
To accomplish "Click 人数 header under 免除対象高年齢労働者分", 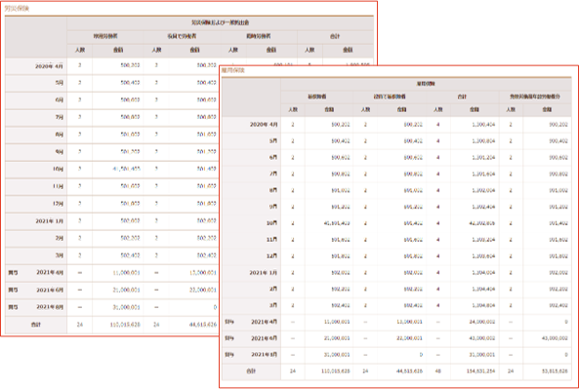I will click(x=511, y=110).
